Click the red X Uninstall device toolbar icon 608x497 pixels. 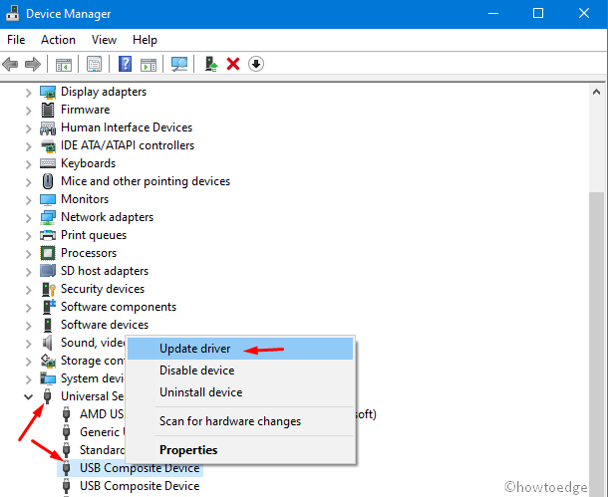233,64
